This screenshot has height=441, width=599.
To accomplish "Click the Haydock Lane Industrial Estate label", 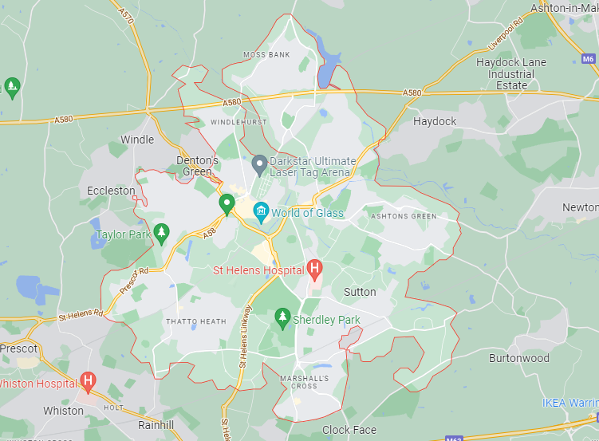I will [511, 73].
